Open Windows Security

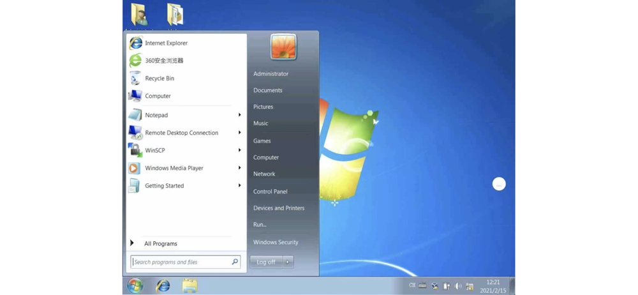(x=276, y=242)
